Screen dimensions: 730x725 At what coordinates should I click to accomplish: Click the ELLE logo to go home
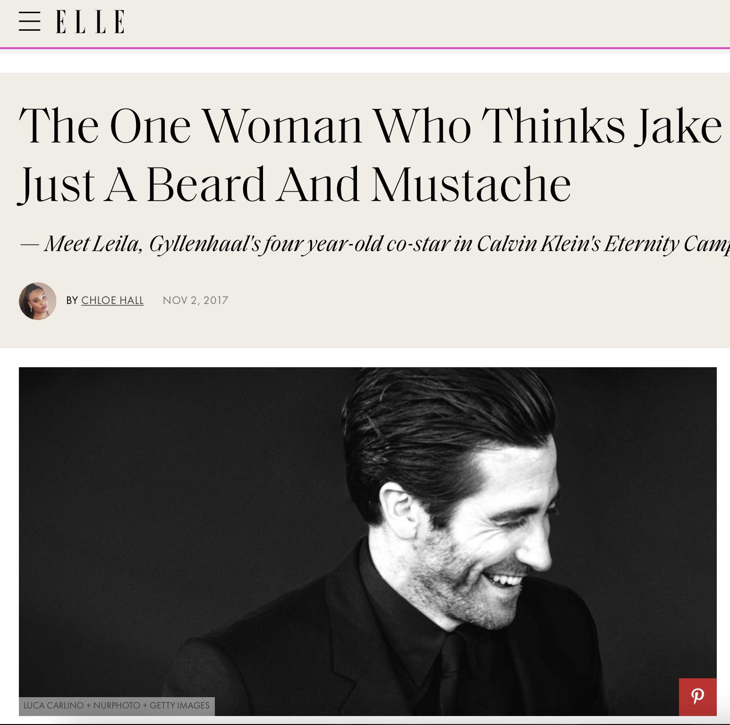point(90,22)
